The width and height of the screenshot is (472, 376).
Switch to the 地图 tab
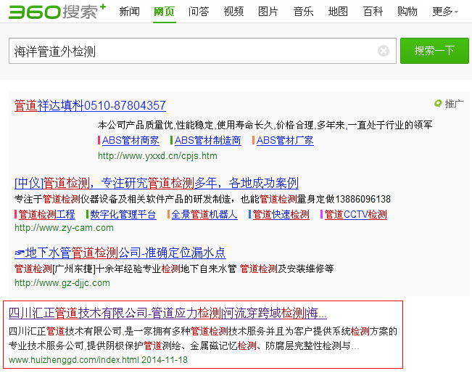click(338, 12)
